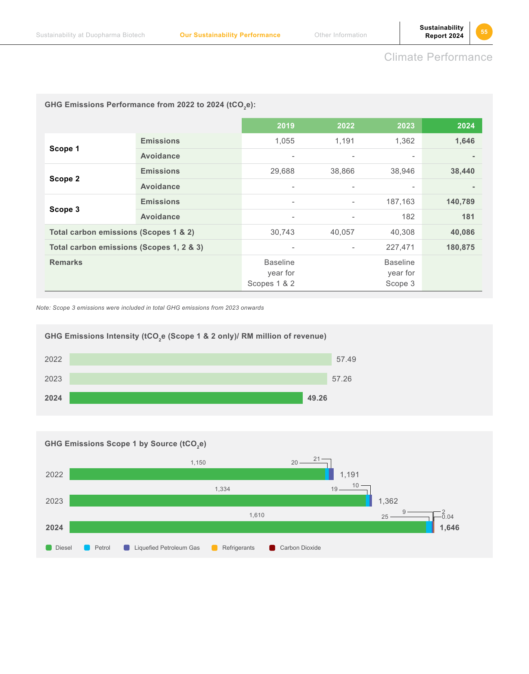Select total emissions value 30,743
This screenshot has width=529, height=674.
coord(282,232)
